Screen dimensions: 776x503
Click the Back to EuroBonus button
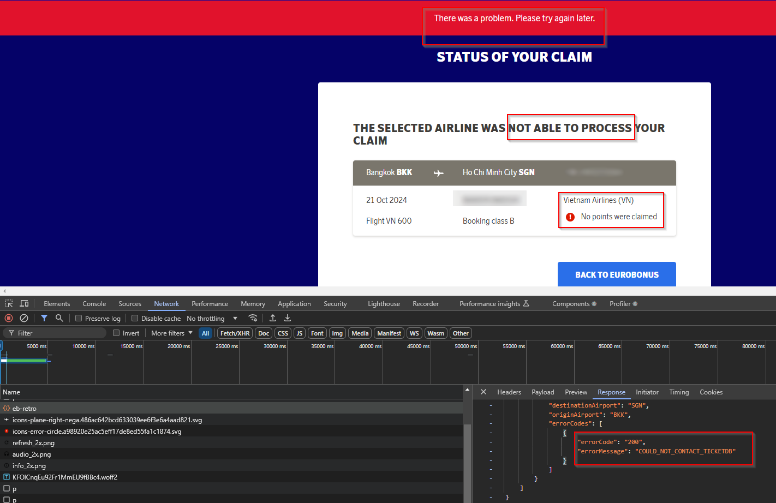[617, 274]
